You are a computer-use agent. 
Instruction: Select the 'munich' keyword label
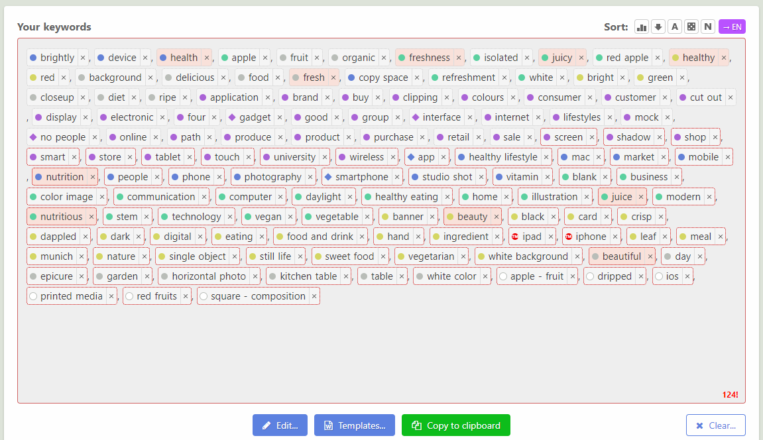pos(56,257)
